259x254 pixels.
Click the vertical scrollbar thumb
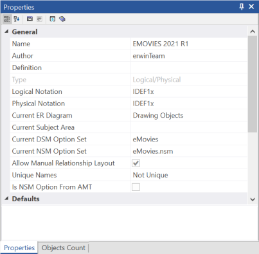point(253,84)
